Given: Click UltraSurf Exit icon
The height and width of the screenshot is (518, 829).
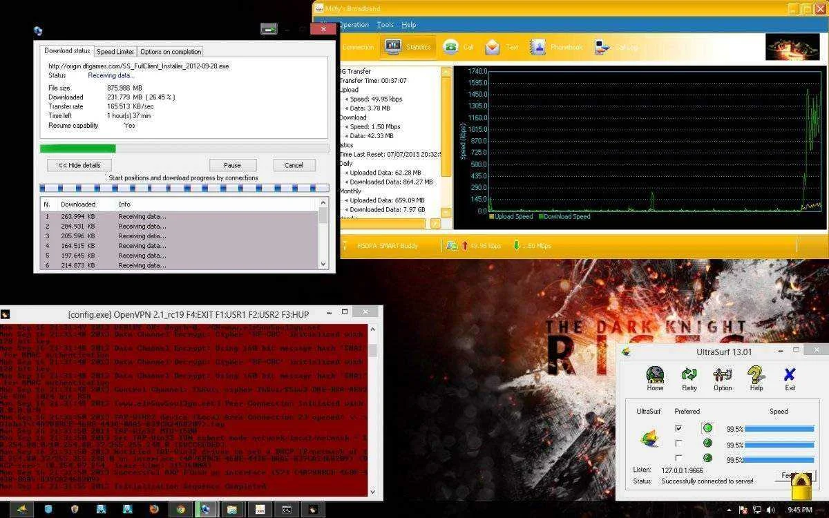Looking at the screenshot, I should click(790, 379).
